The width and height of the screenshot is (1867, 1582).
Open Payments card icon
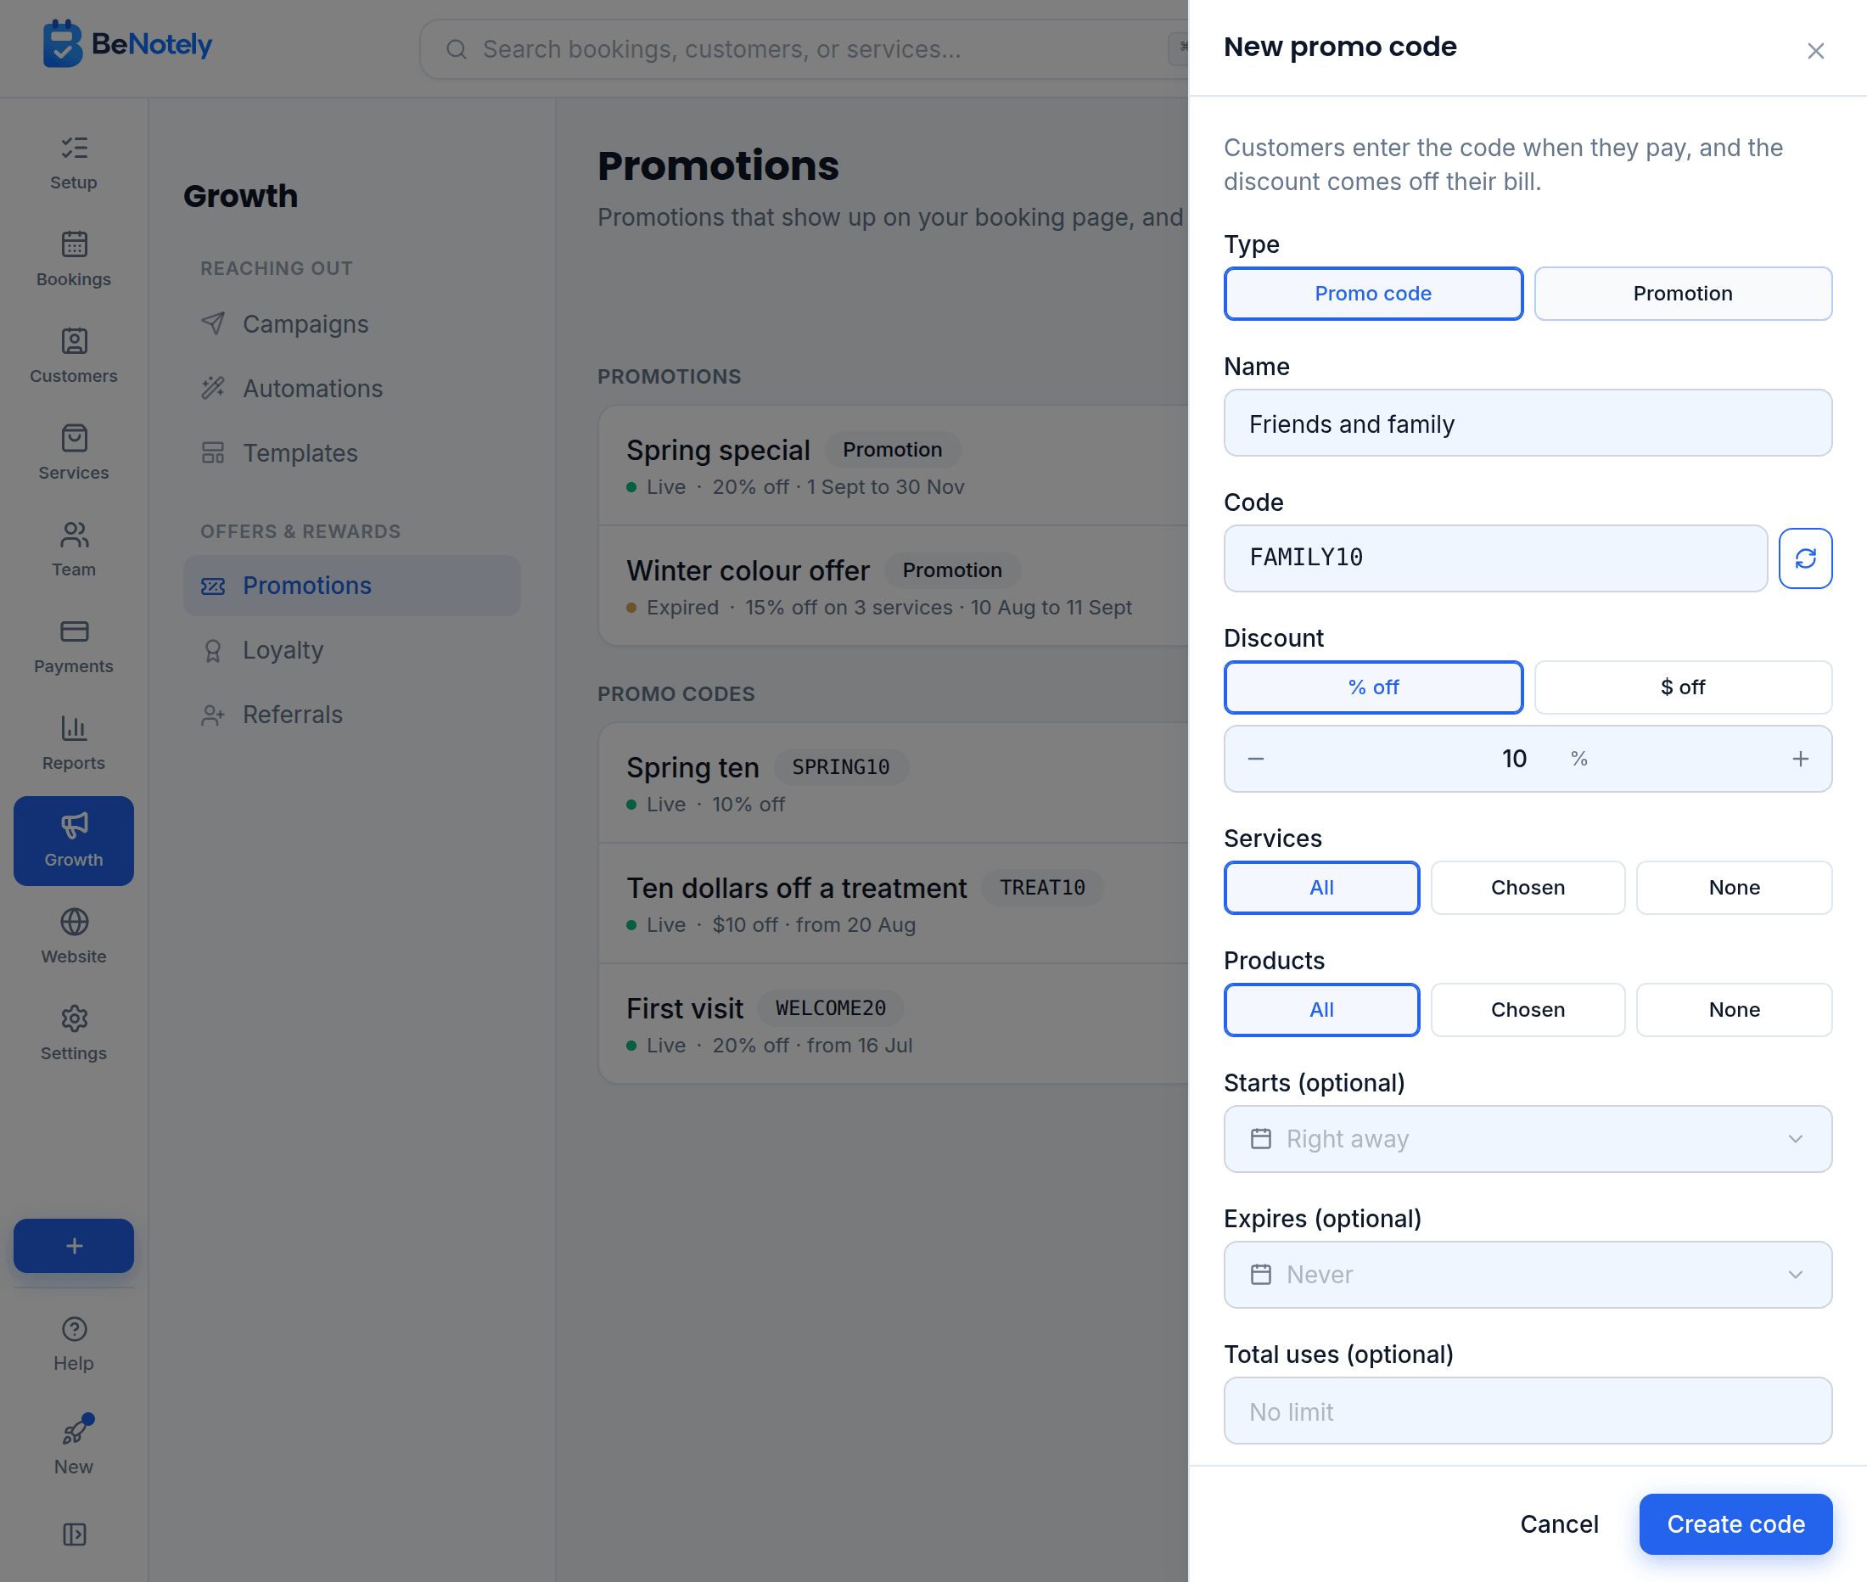pos(74,631)
